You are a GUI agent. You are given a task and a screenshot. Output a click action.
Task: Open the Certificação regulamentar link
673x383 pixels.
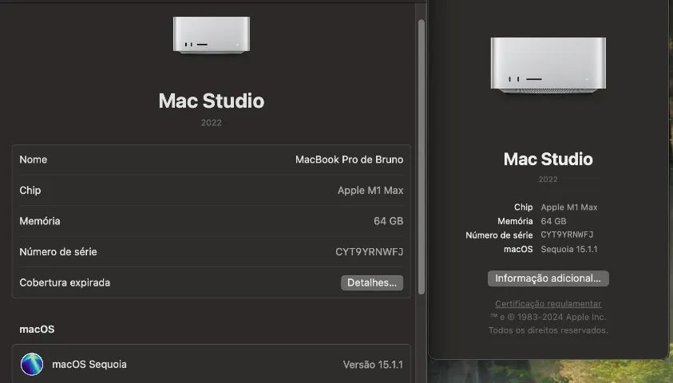[548, 304]
